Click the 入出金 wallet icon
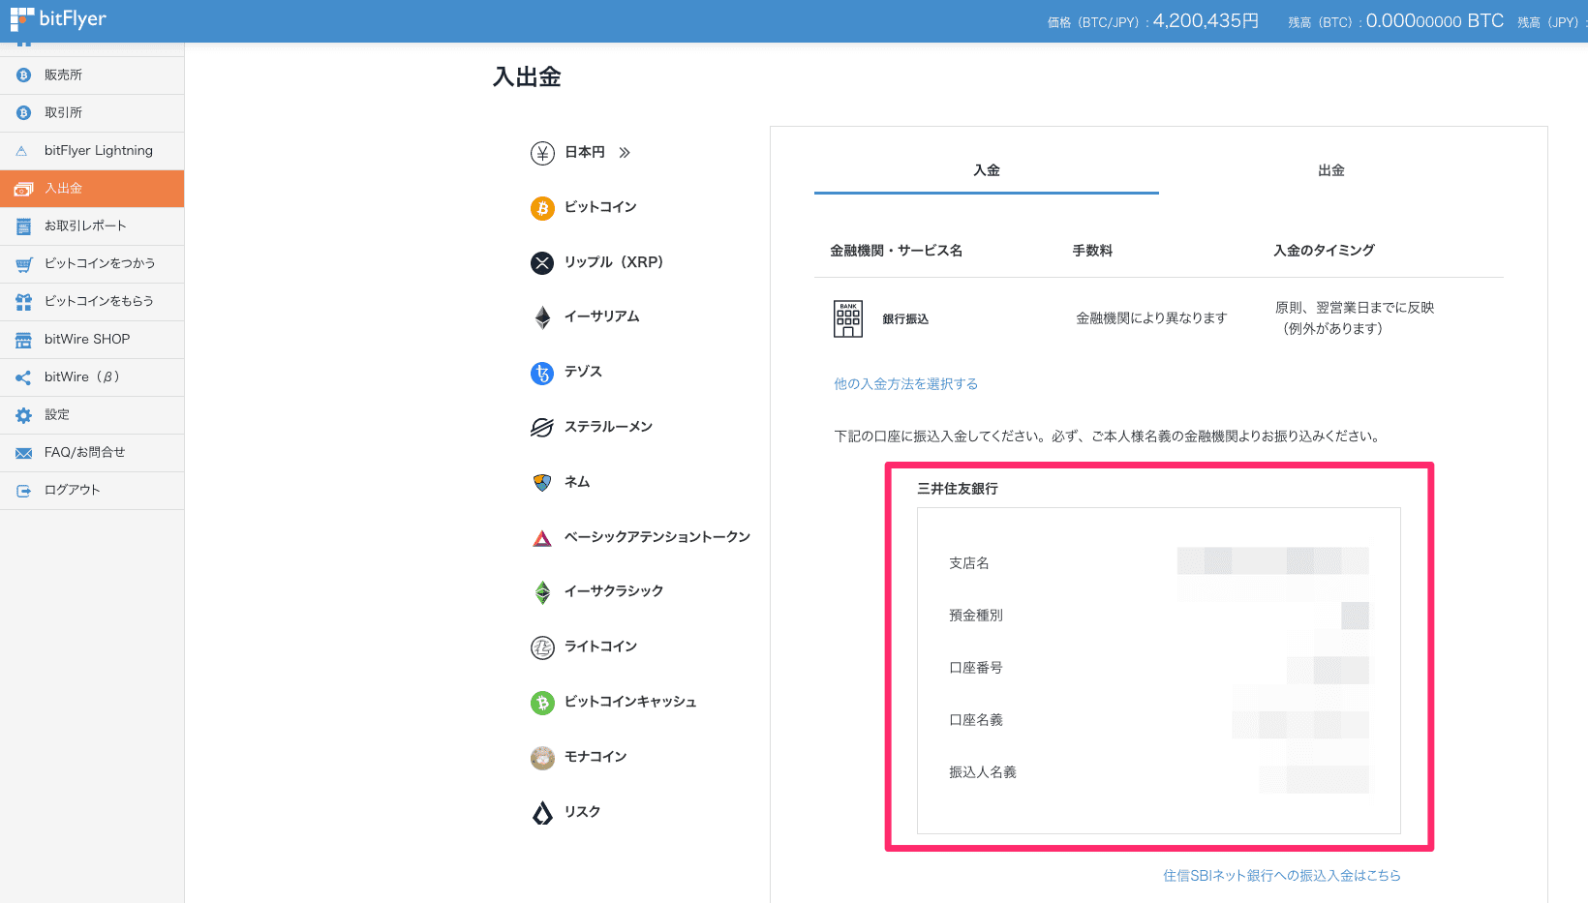1588x903 pixels. click(23, 189)
